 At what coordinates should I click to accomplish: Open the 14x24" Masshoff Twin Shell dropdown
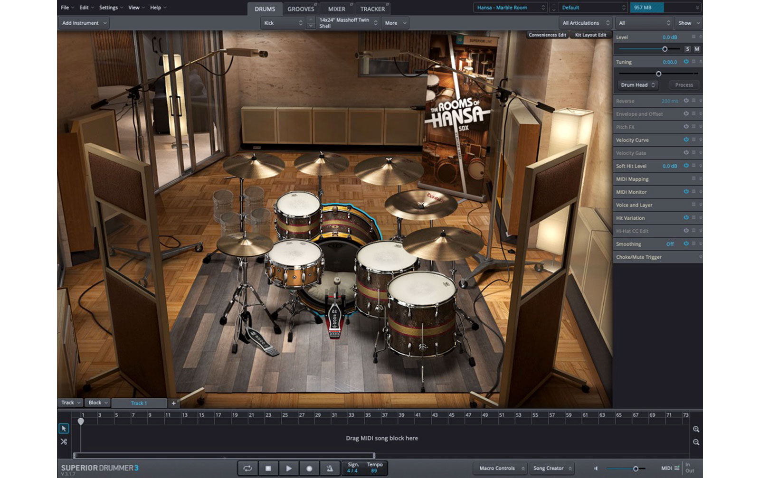point(348,23)
